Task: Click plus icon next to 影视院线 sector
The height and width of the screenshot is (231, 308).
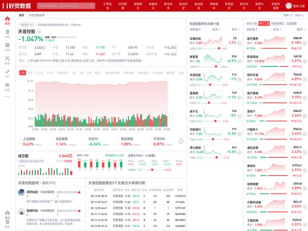Action: 305,61
